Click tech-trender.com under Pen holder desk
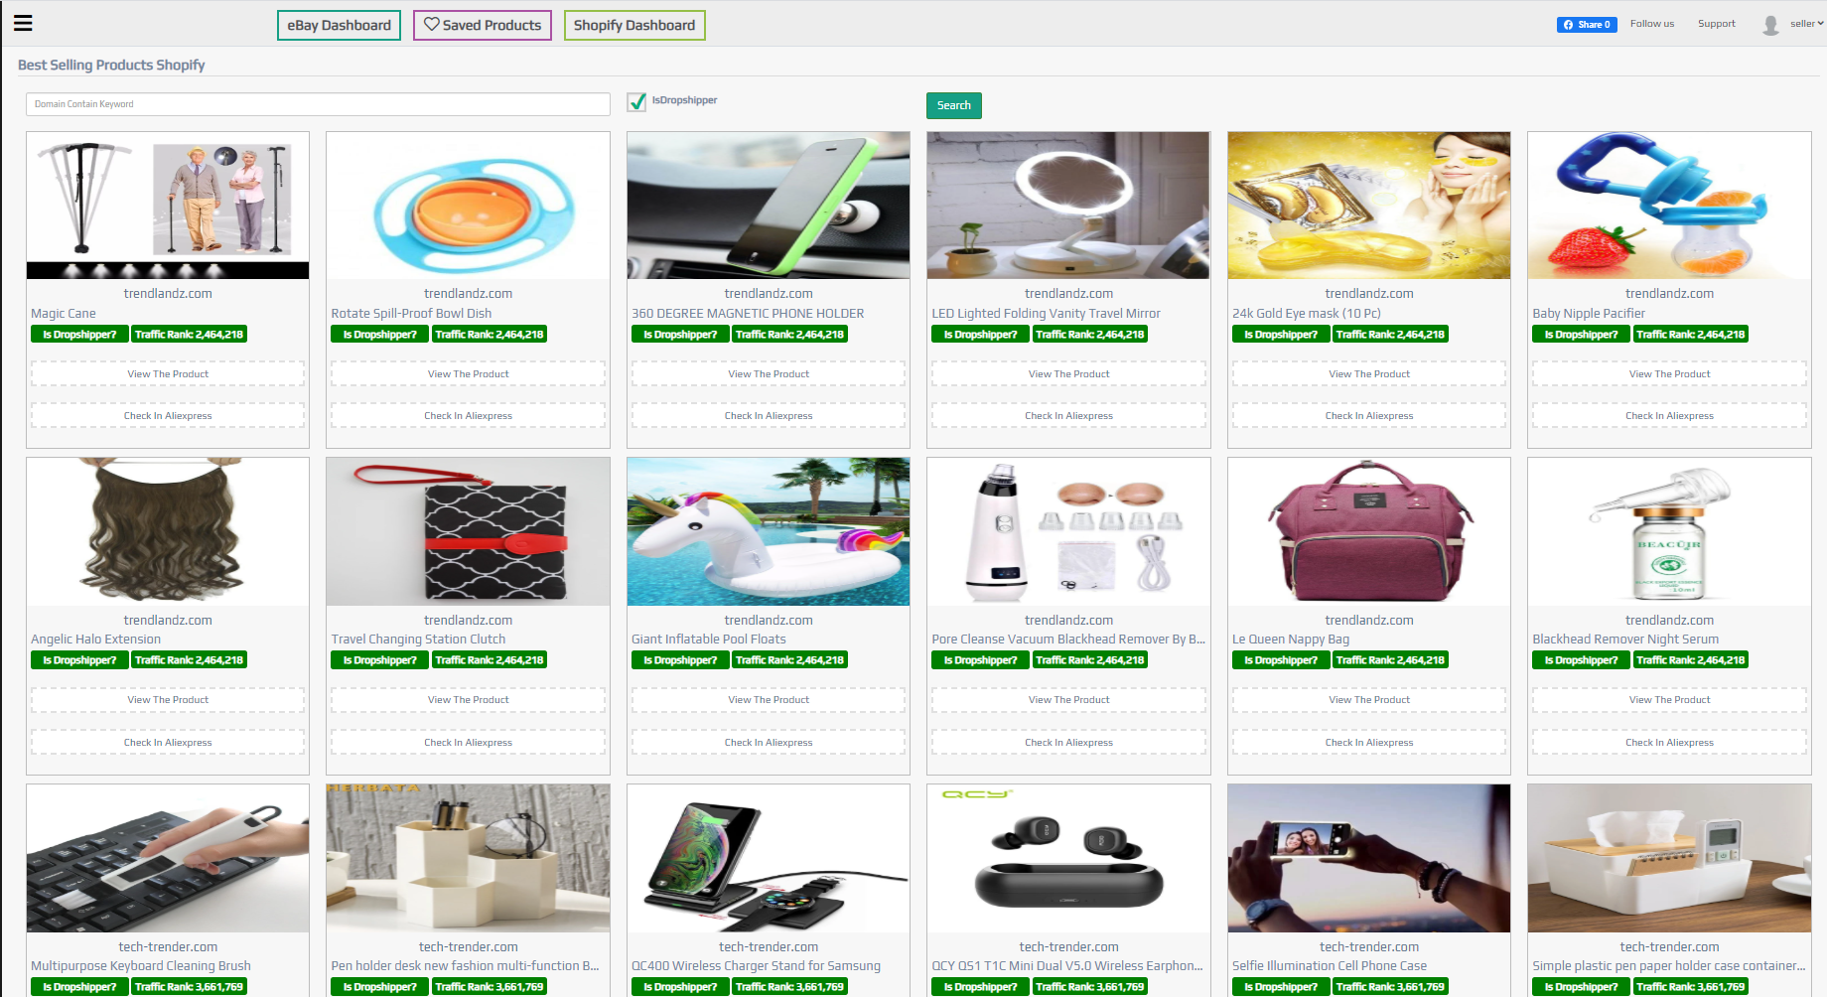Viewport: 1827px width, 997px height. click(x=469, y=947)
